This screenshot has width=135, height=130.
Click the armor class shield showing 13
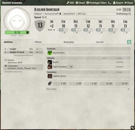tap(40, 25)
